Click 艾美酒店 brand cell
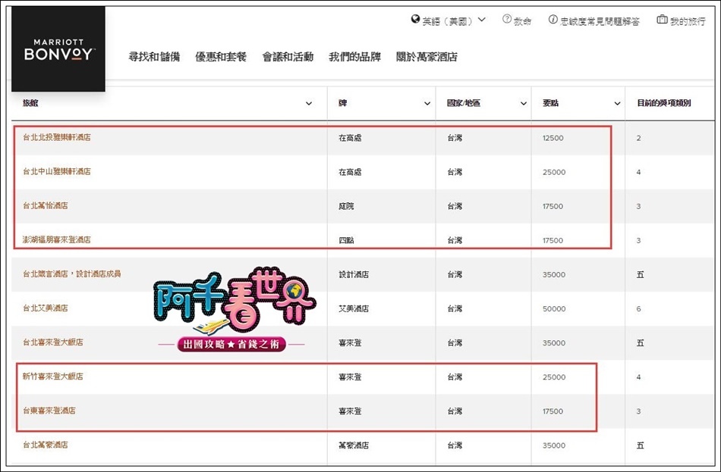This screenshot has height=472, width=721. pyautogui.click(x=354, y=308)
